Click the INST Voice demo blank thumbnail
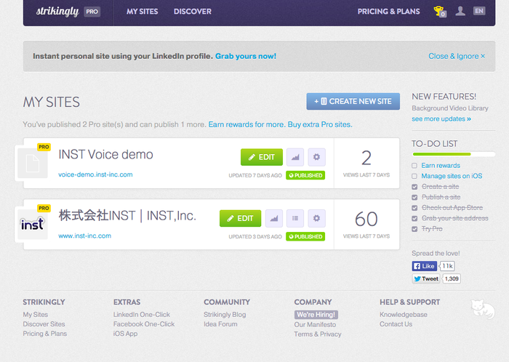Image resolution: width=509 pixels, height=362 pixels. [33, 163]
